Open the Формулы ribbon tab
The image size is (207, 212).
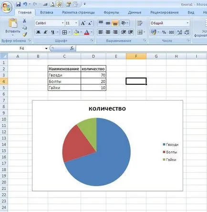[x=111, y=12]
